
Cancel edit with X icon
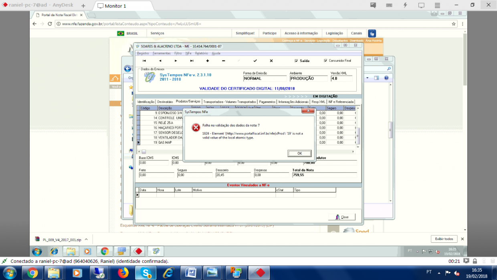[x=271, y=61]
